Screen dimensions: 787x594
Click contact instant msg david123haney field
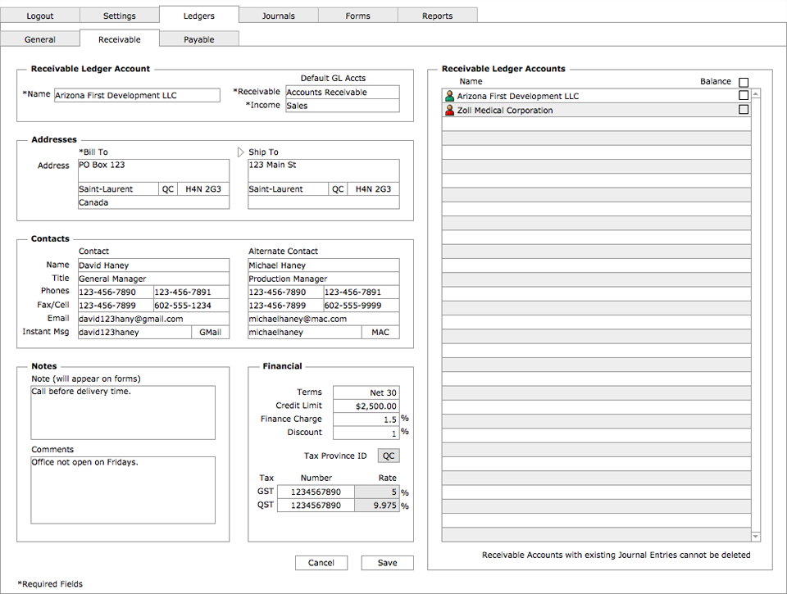[134, 332]
